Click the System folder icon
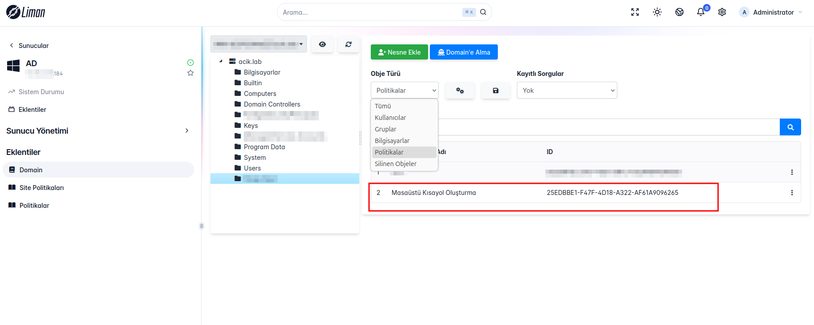This screenshot has height=325, width=814. point(238,157)
